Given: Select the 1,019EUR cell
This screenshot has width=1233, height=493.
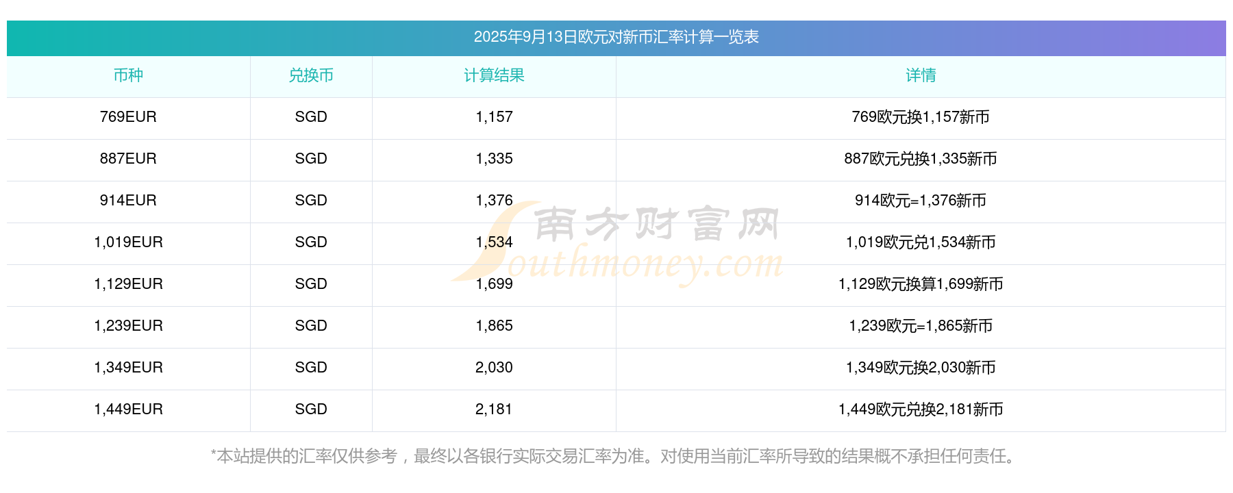Looking at the screenshot, I should coord(128,242).
